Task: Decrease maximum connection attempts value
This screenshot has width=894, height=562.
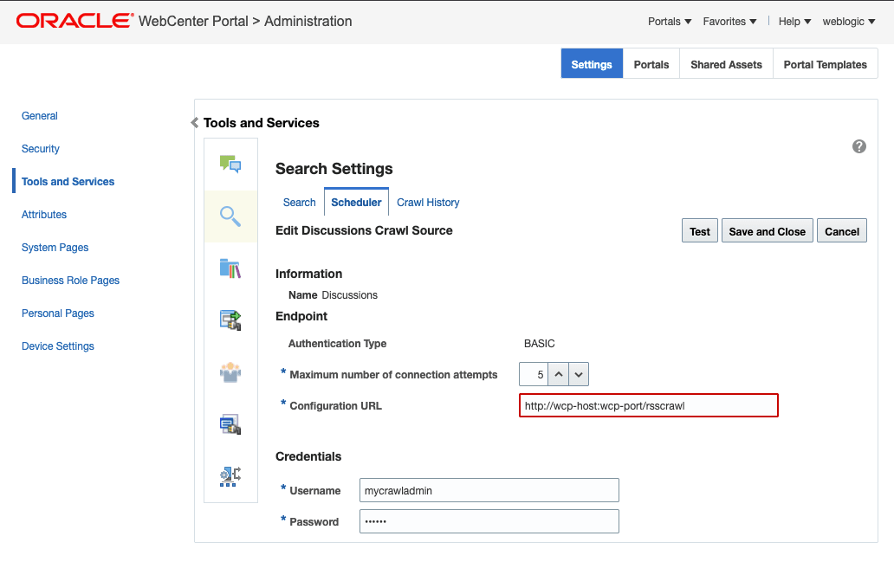Action: point(579,374)
